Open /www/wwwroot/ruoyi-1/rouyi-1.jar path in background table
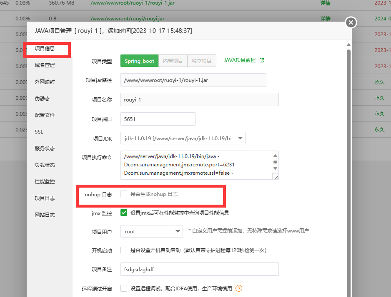 point(133,3)
